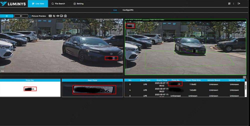This screenshot has width=250, height=126.
Task: Click the event table scroll-down arrow
Action: 245,95
